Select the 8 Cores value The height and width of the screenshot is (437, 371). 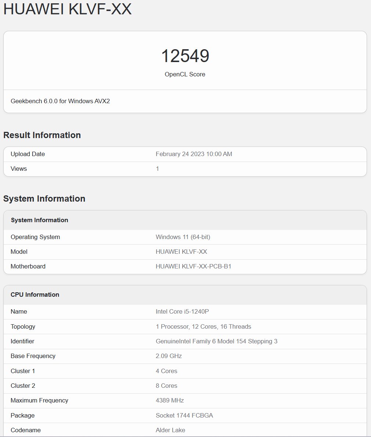(166, 386)
